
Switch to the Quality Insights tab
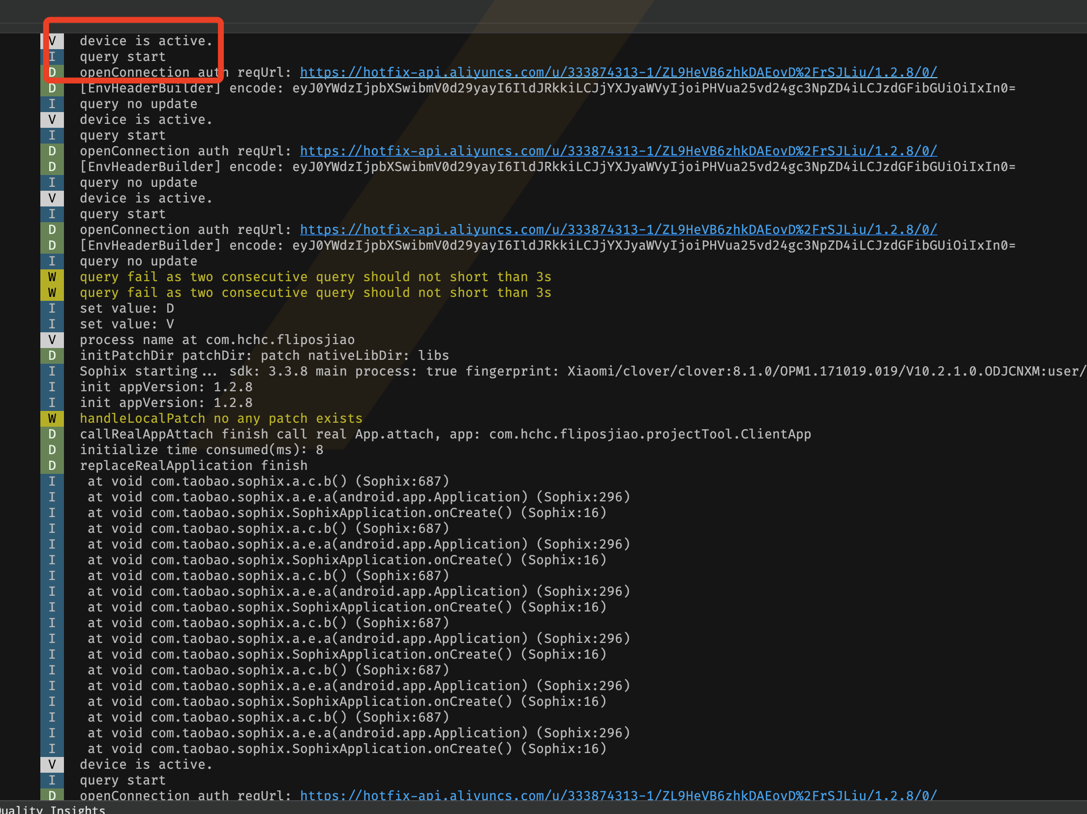(x=53, y=809)
